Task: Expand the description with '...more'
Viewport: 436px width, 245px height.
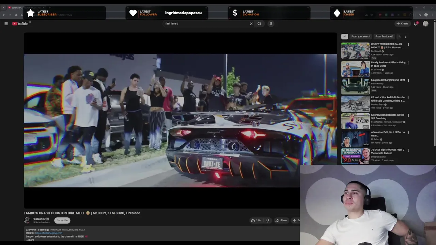Action: [x=30, y=240]
